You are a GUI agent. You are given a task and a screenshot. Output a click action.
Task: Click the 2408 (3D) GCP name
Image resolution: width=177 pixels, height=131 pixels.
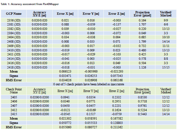[14, 42]
